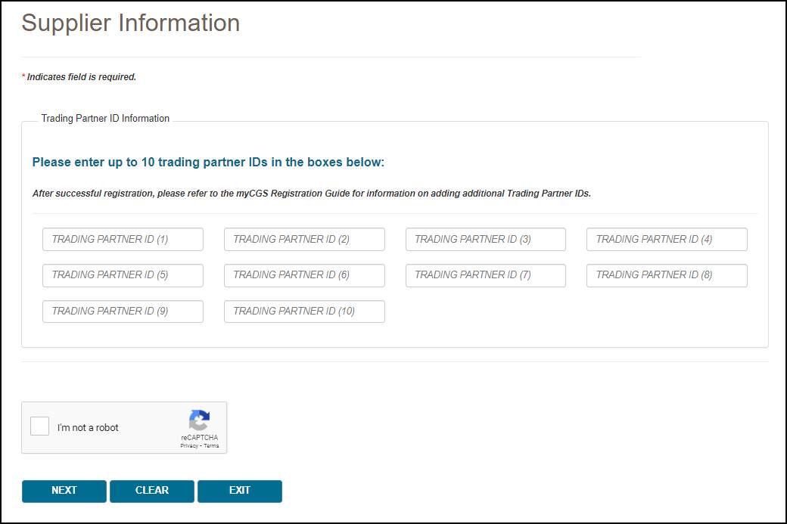
Task: Click into Trading Partner ID (3) input
Action: tap(485, 240)
